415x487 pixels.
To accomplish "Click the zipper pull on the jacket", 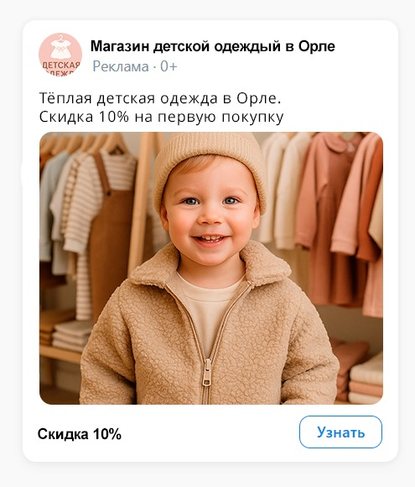I will 206,373.
